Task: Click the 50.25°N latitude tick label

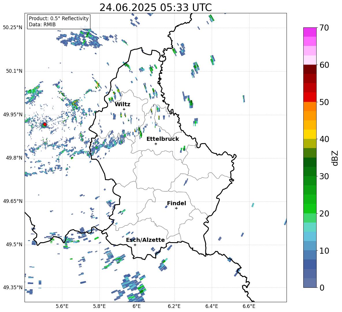Action: point(13,28)
